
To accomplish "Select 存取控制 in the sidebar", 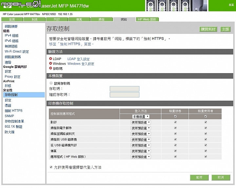I will (x=24, y=95).
